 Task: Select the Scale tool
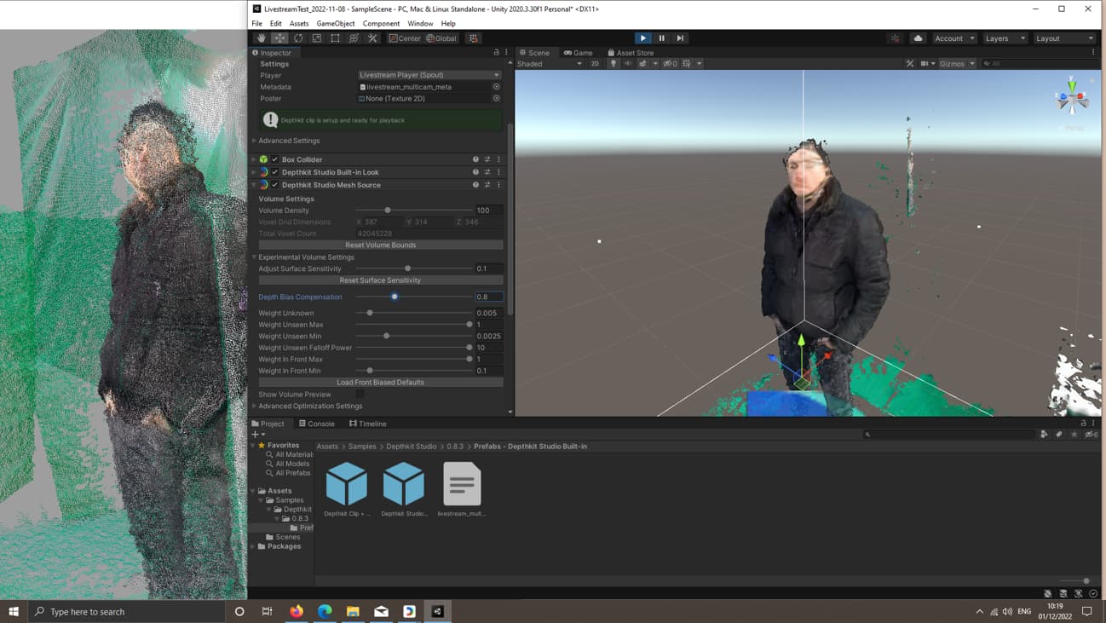coord(317,38)
